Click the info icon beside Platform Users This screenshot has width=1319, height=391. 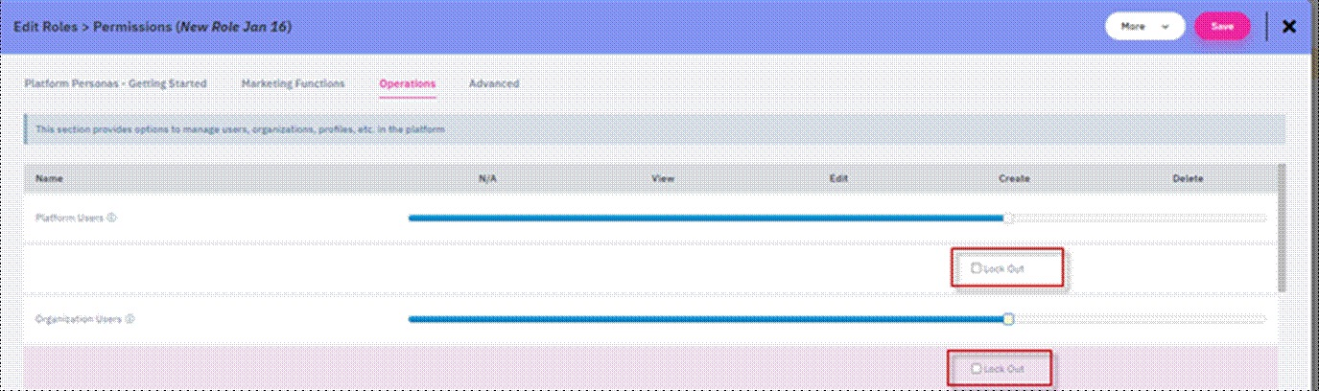click(x=111, y=218)
